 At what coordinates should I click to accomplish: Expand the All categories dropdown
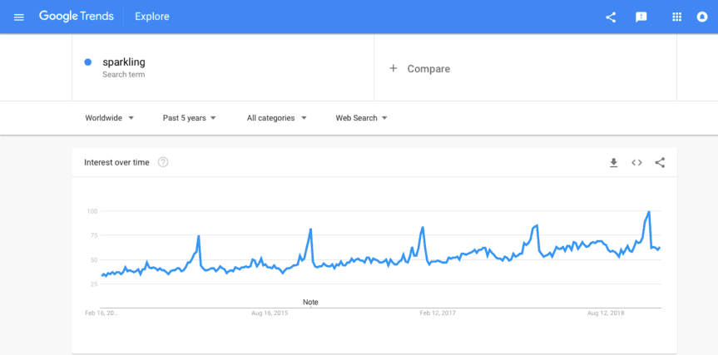(277, 118)
